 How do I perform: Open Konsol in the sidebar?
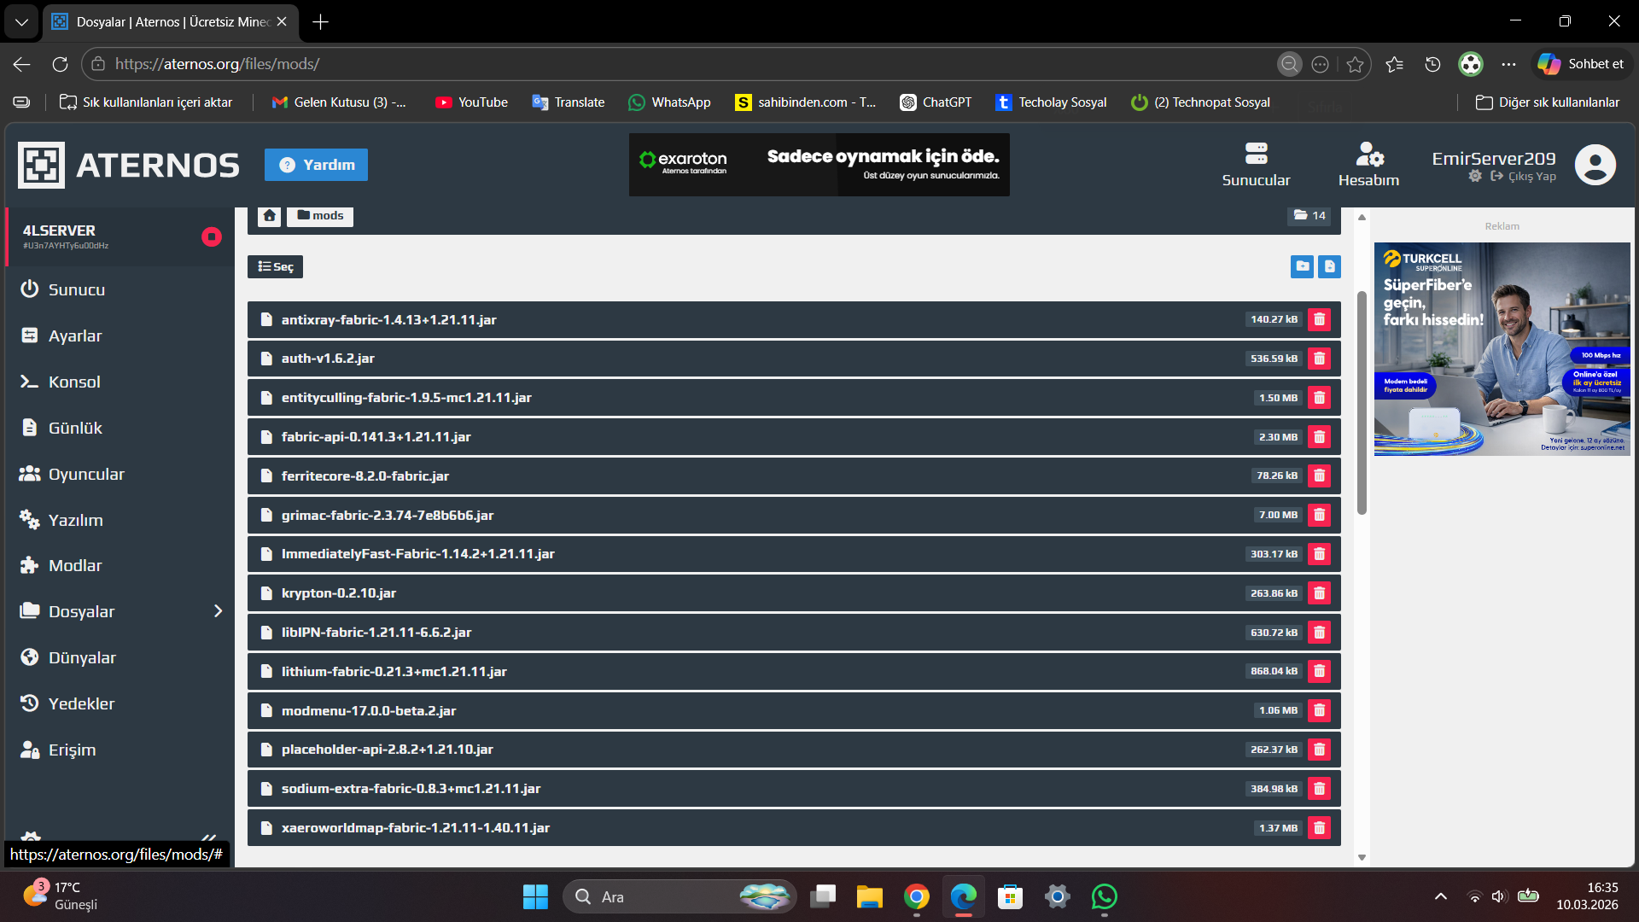(120, 382)
